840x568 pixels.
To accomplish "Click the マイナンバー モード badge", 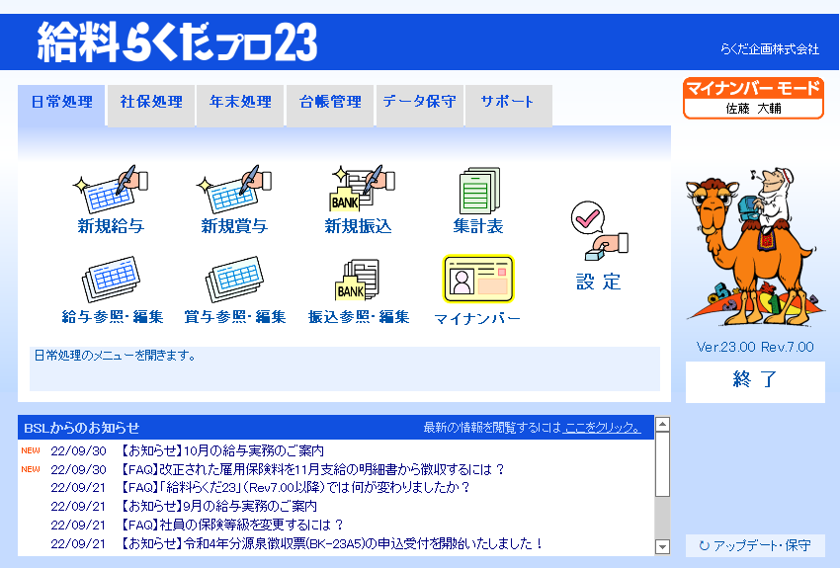I will pyautogui.click(x=753, y=98).
